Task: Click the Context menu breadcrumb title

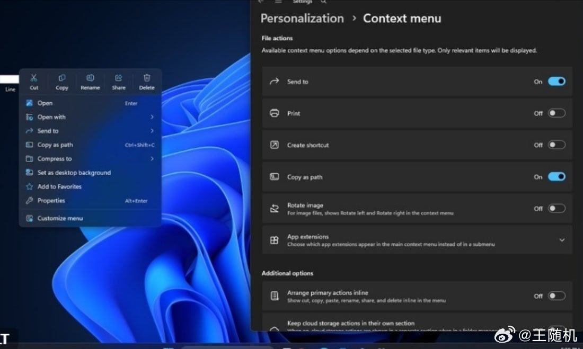Action: 402,19
